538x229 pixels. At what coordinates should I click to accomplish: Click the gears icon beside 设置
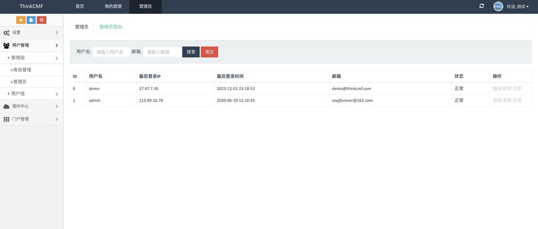tap(6, 33)
